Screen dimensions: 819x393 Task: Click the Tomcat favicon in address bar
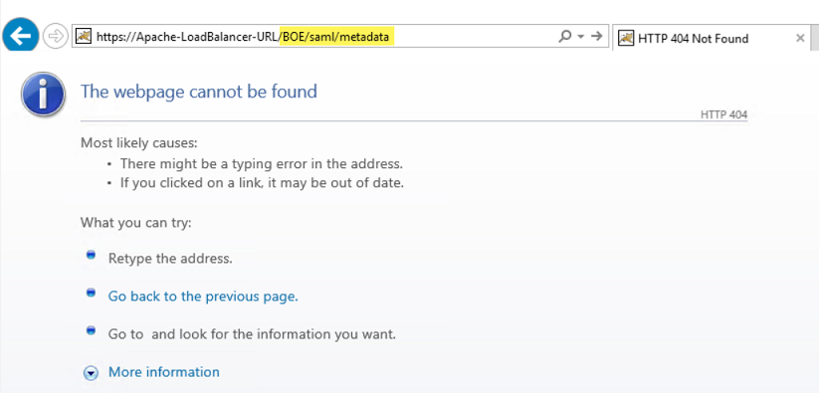[x=84, y=37]
